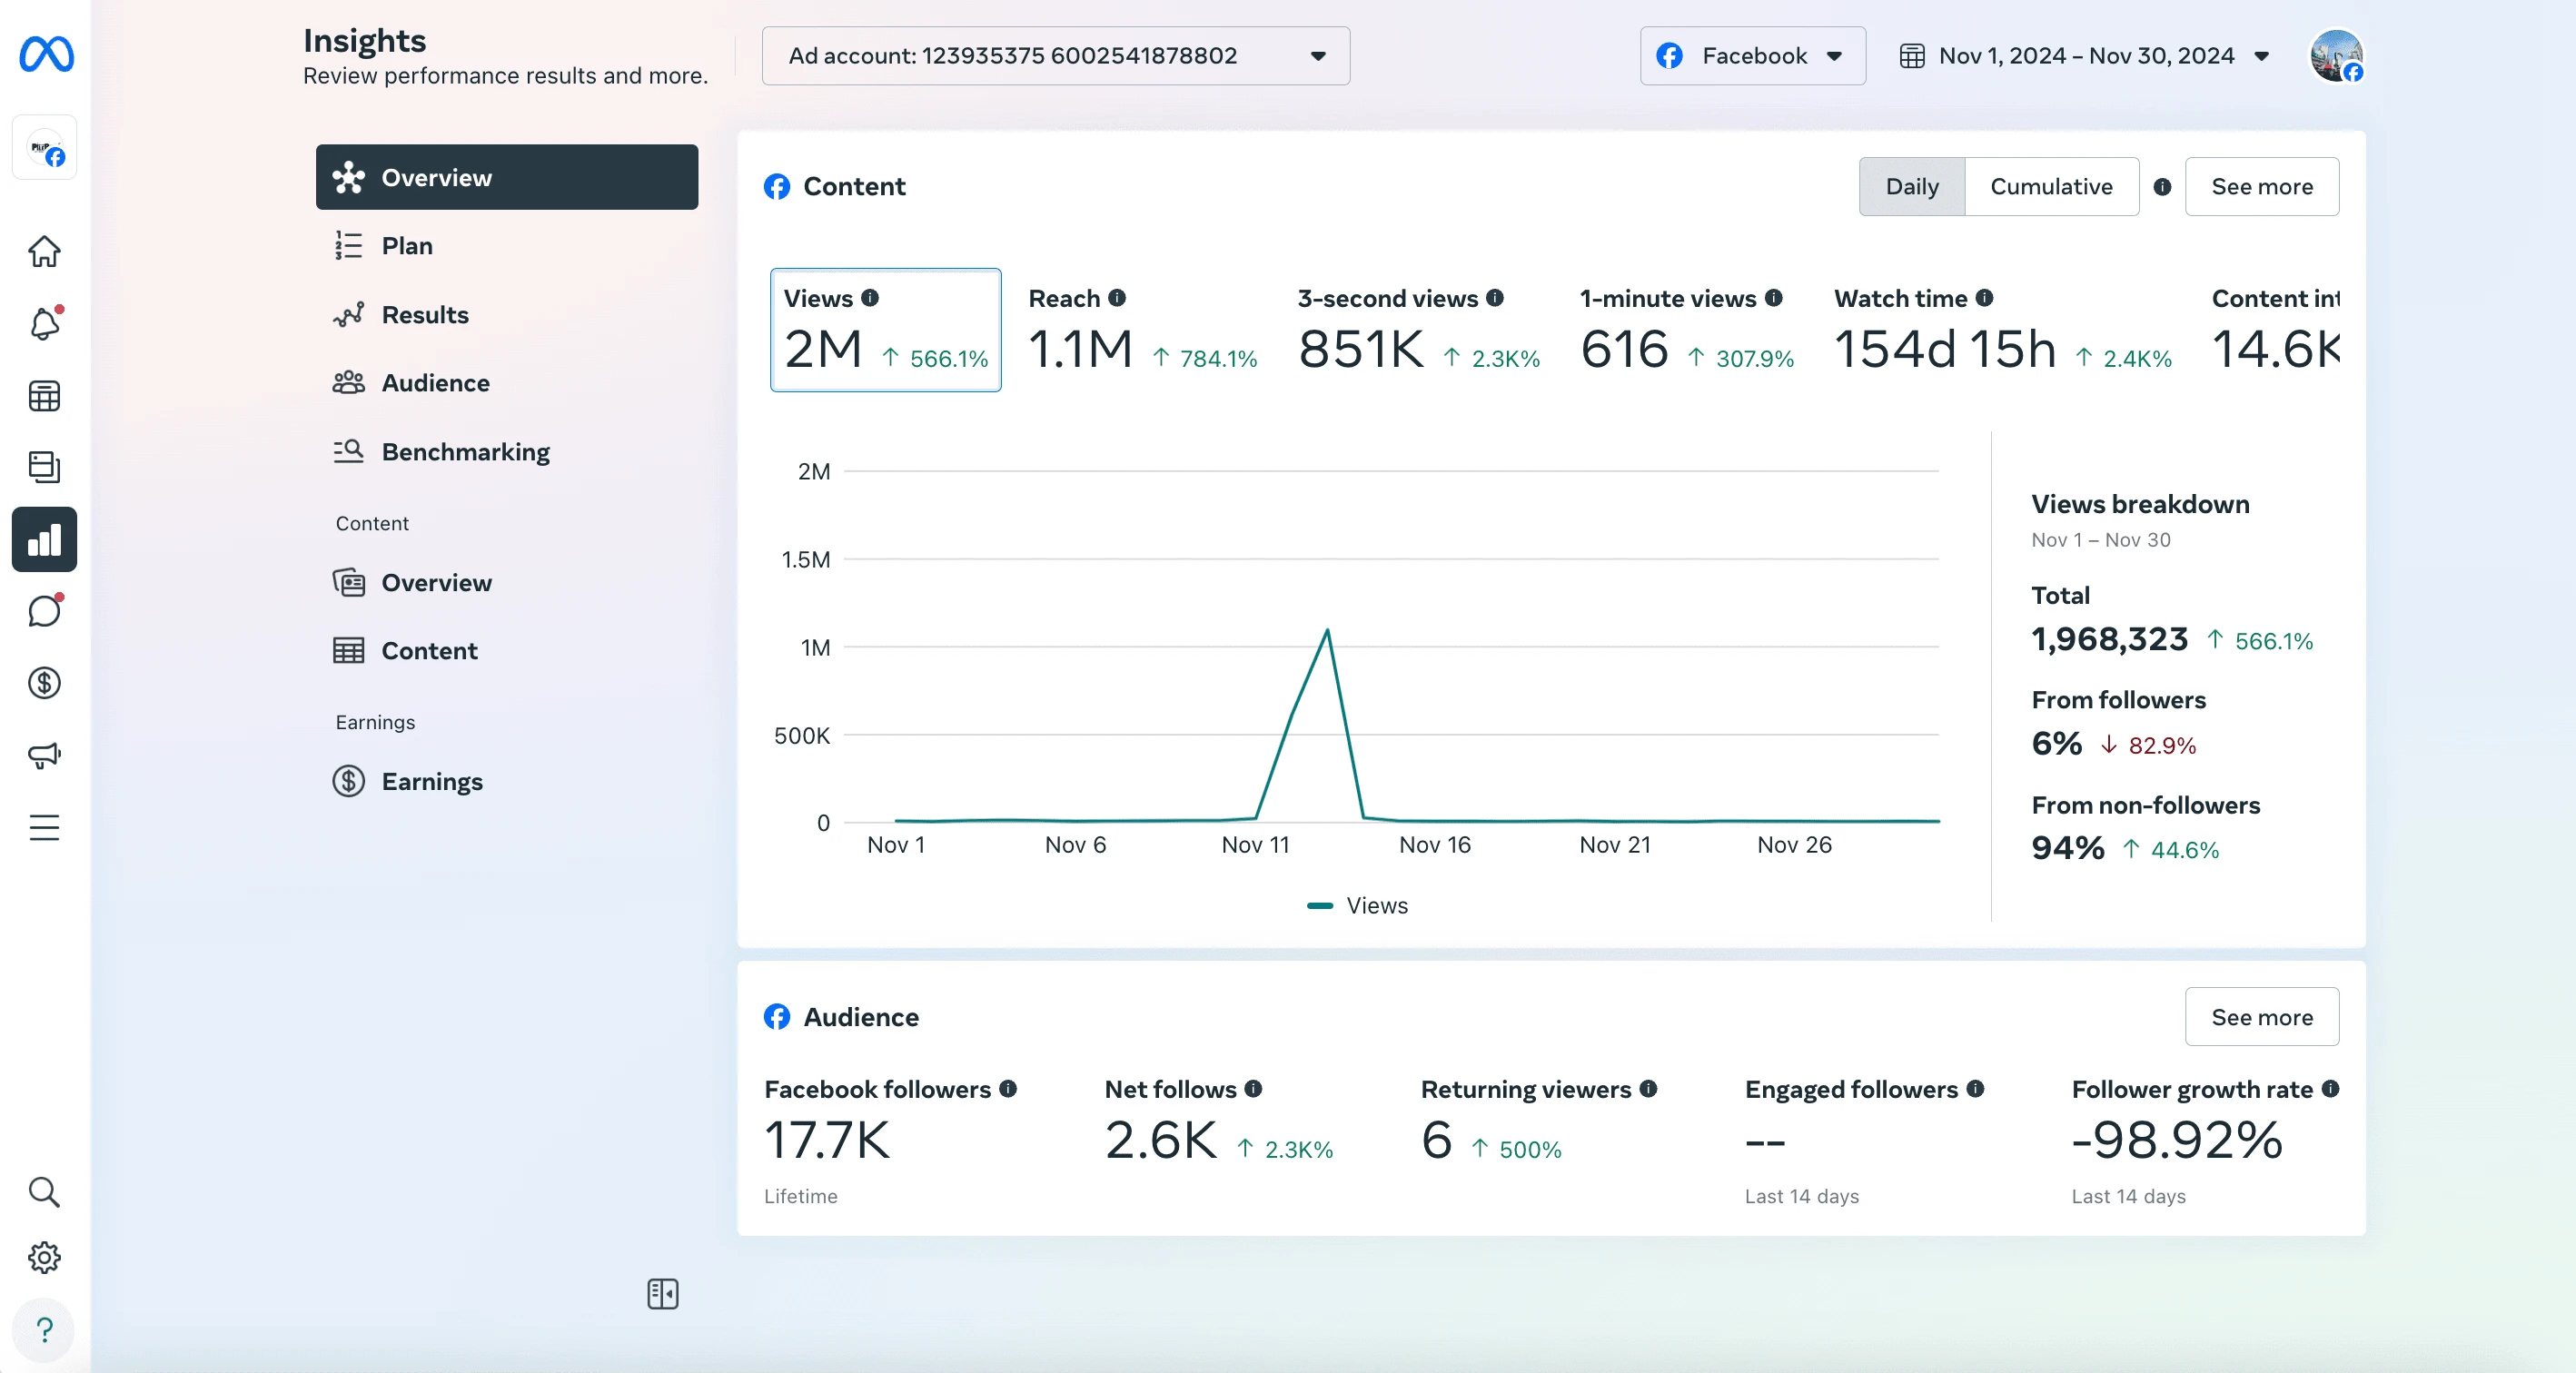This screenshot has height=1373, width=2576.
Task: Switch chart to Cumulative view
Action: tap(2051, 187)
